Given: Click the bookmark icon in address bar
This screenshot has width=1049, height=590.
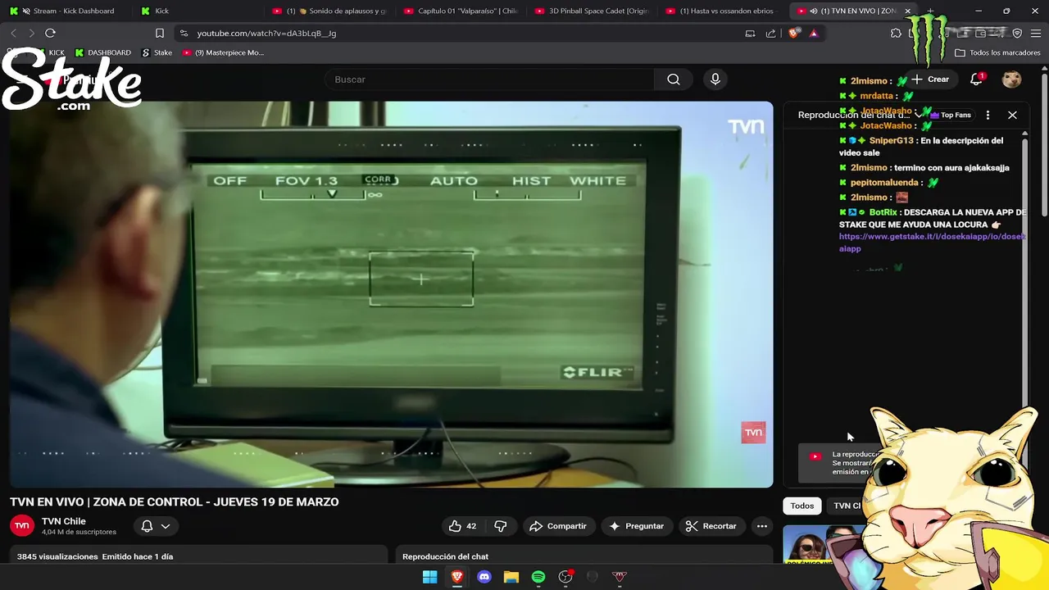Looking at the screenshot, I should click(x=160, y=33).
